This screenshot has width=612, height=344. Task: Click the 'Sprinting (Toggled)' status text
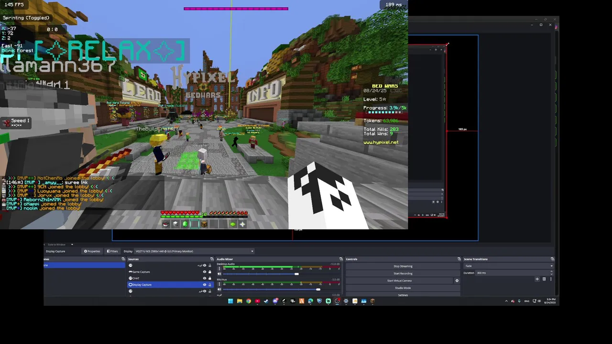click(26, 18)
